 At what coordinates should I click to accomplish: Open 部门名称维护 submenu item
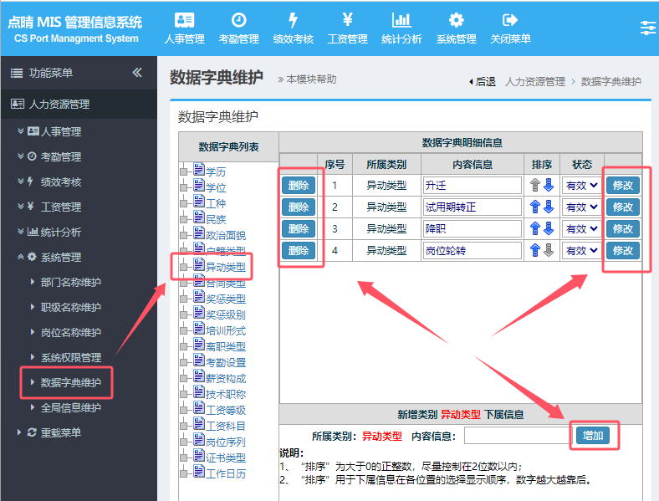point(70,282)
